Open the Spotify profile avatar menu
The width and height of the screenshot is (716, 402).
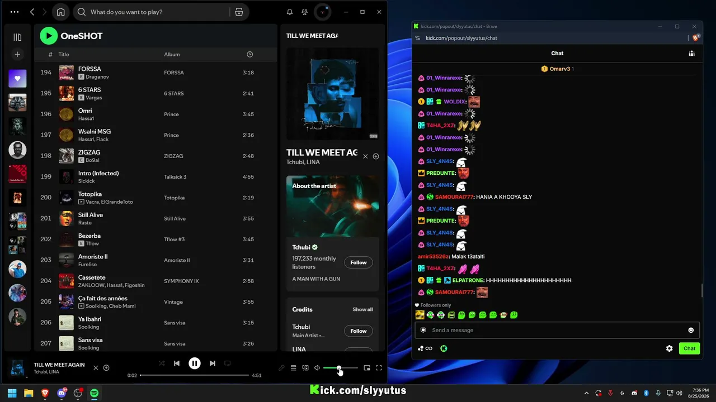click(323, 12)
